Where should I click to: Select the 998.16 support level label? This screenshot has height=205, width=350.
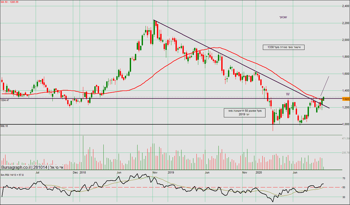click(4, 126)
